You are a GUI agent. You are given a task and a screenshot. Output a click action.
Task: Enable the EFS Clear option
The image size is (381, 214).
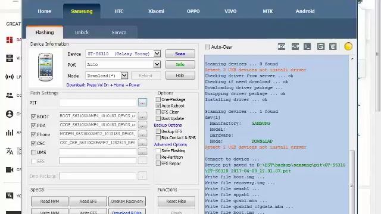pos(158,112)
